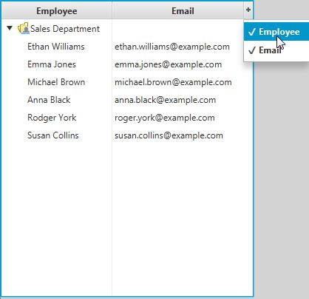Click the Sales Department folder icon
Screen dimensions: 309x299
coord(24,28)
